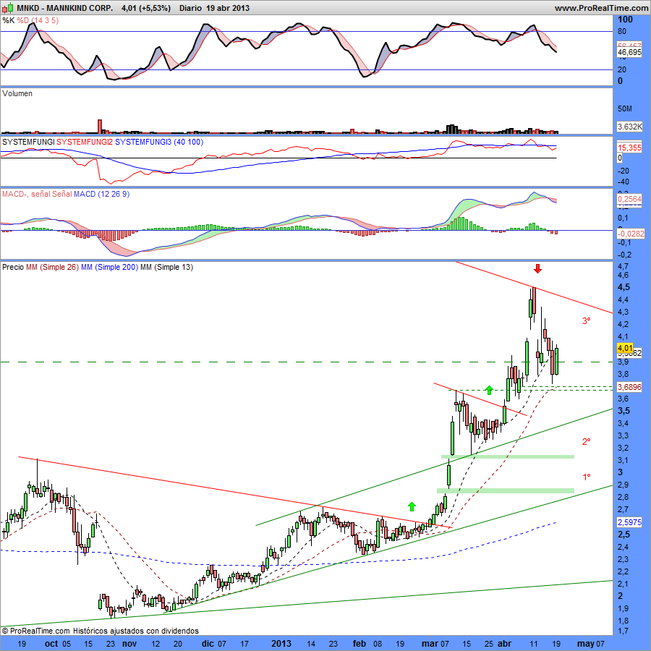Click the 2,5975 moving average value tag
The height and width of the screenshot is (651, 651).
629,522
